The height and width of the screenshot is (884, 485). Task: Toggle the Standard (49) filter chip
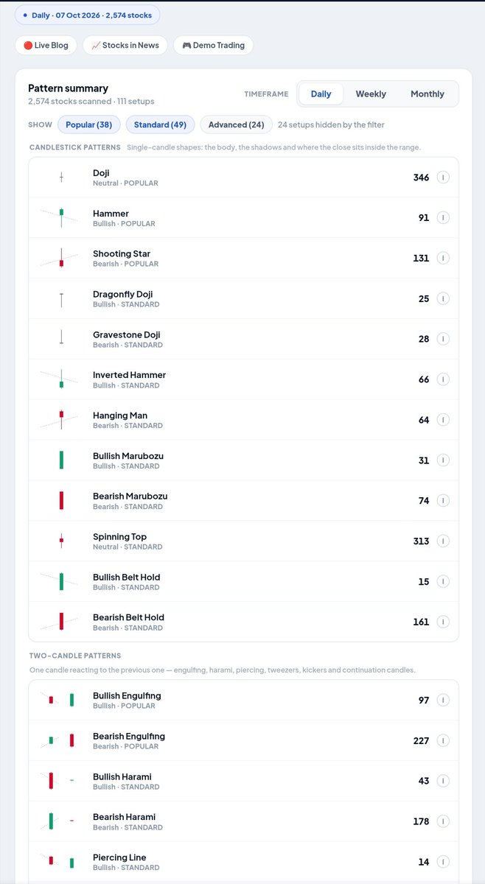tap(160, 124)
